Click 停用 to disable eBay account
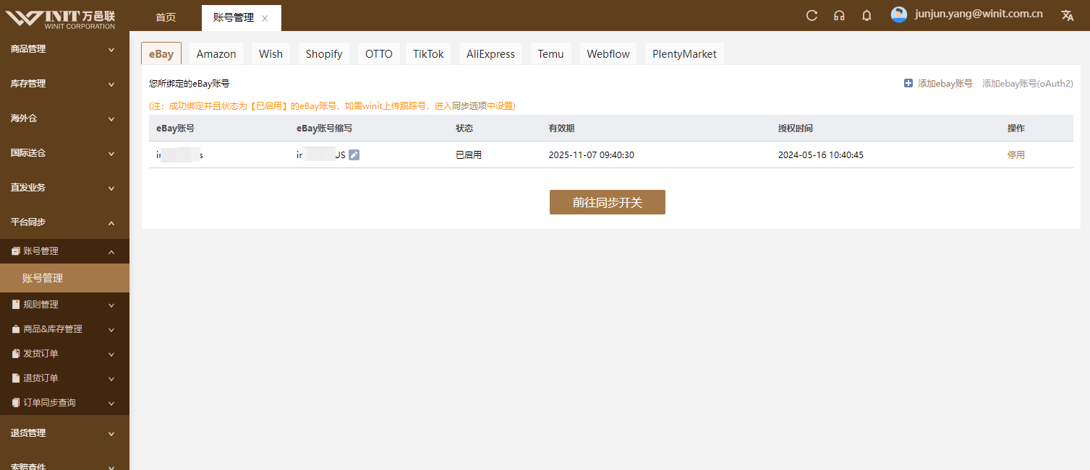 [x=1016, y=155]
